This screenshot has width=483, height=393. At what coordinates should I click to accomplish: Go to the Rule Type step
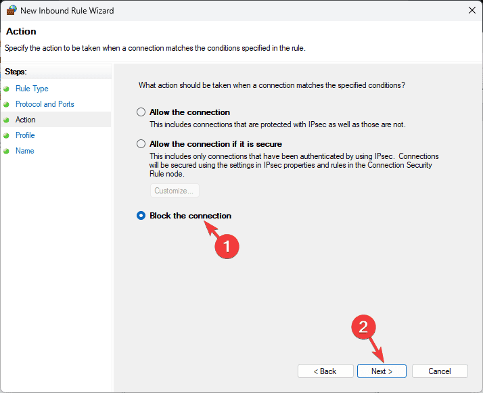point(32,89)
